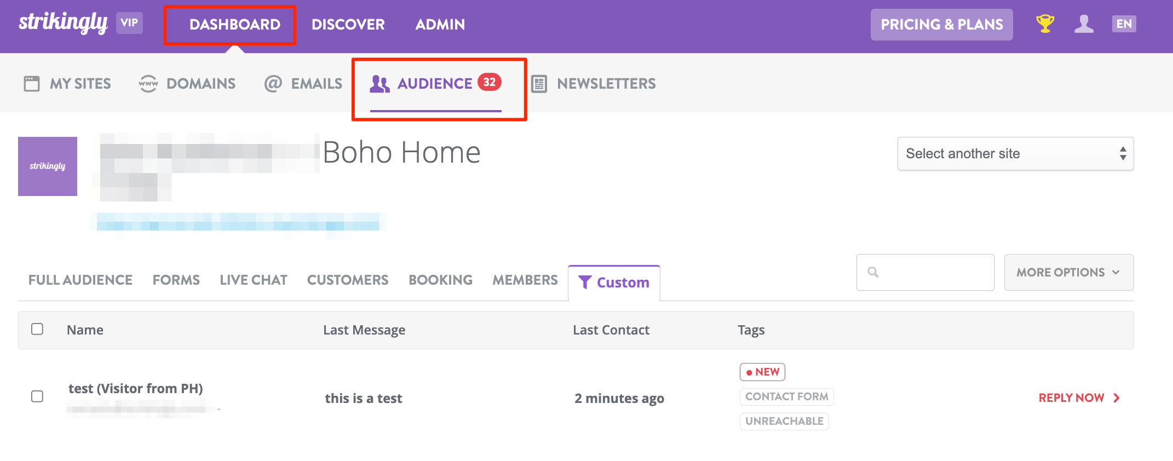Click the purple Strikingly site thumbnail
Viewport: 1173px width, 461px height.
coord(48,166)
